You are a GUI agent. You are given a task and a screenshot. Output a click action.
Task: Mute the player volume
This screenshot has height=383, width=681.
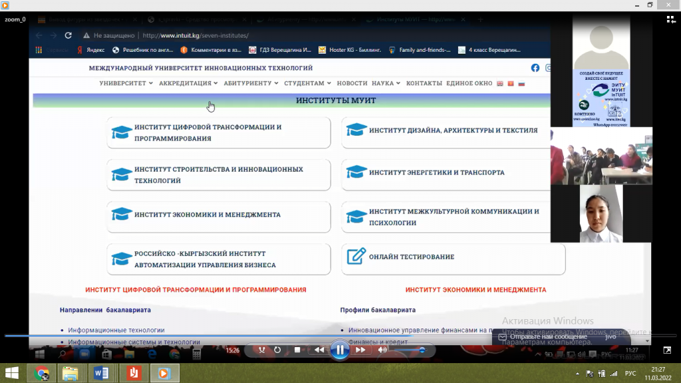(382, 350)
